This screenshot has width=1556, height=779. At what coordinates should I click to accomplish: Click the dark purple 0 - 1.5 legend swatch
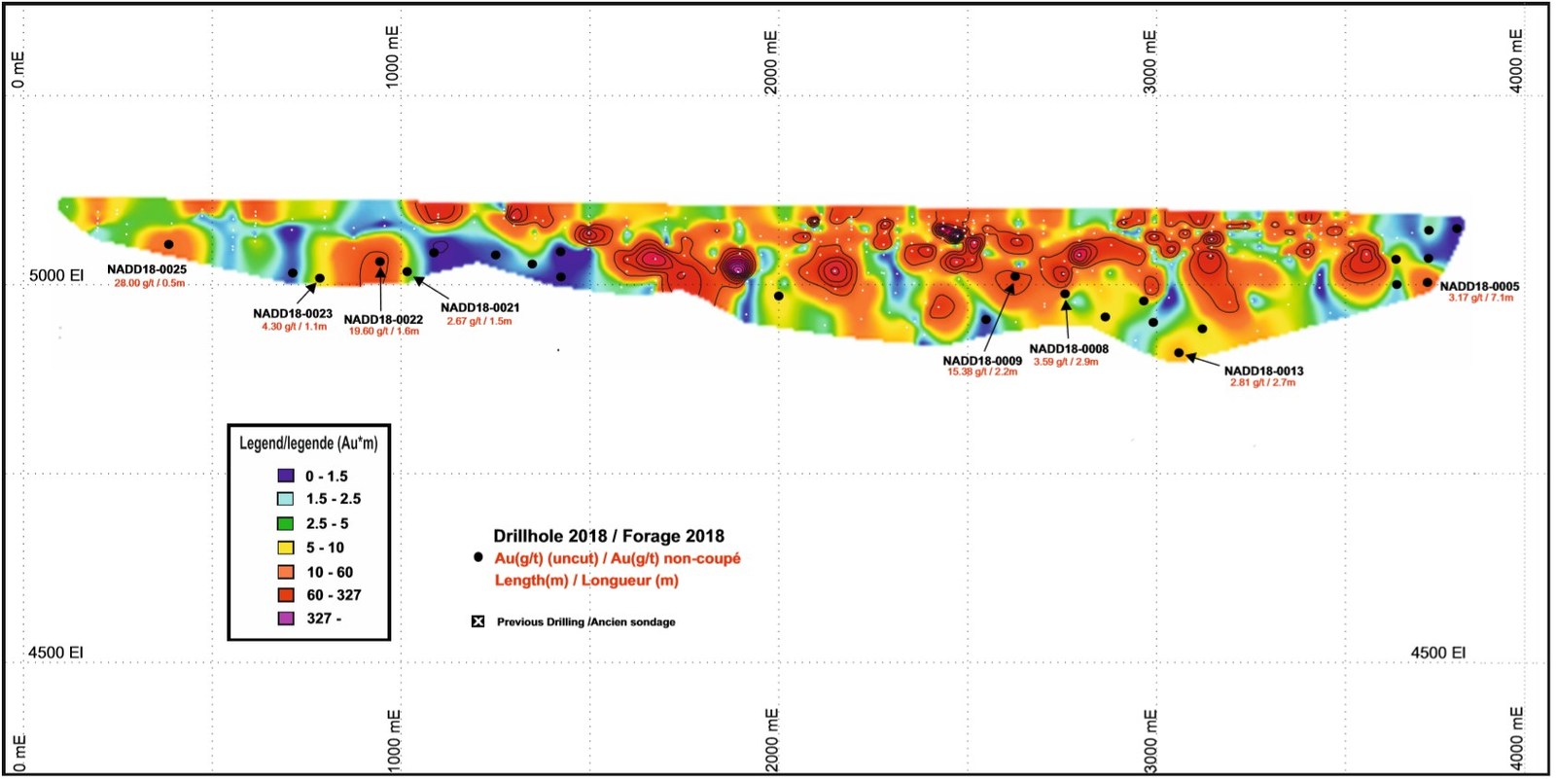pyautogui.click(x=286, y=476)
